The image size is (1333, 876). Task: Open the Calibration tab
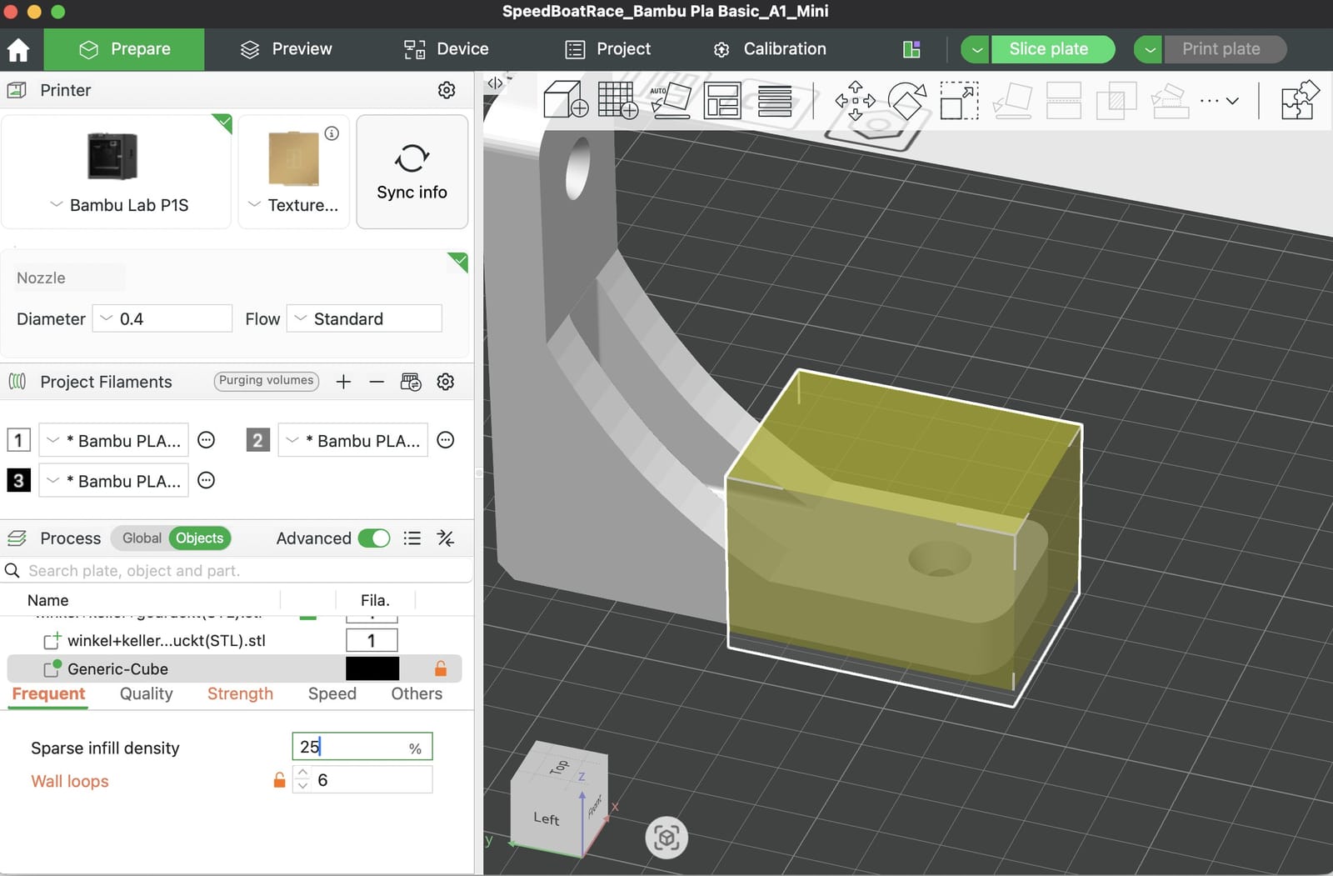tap(770, 49)
